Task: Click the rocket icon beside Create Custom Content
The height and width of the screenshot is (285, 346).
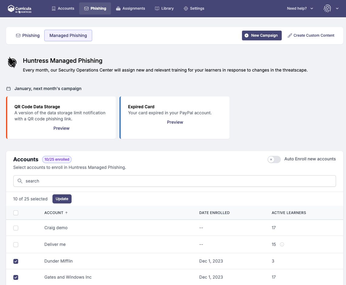Action: 290,35
